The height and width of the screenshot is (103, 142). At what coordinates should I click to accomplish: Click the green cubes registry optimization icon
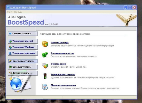45,54
